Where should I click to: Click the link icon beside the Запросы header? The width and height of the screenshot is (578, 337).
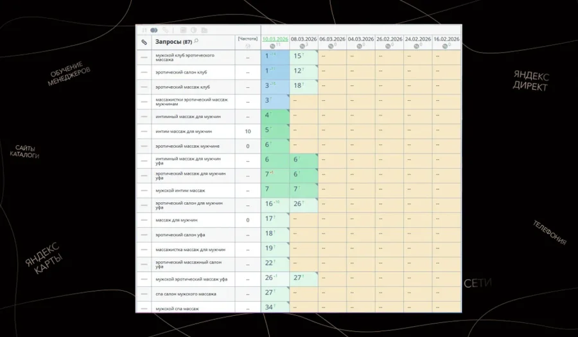coord(144,42)
